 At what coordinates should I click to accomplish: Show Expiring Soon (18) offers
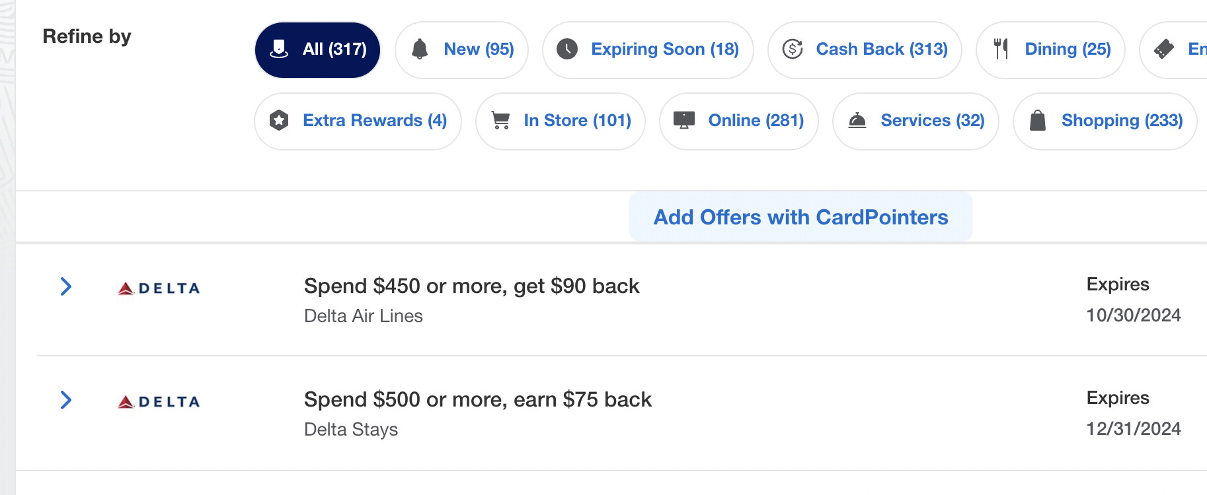pyautogui.click(x=664, y=49)
